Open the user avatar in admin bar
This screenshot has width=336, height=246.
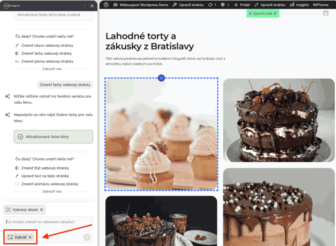326,13
